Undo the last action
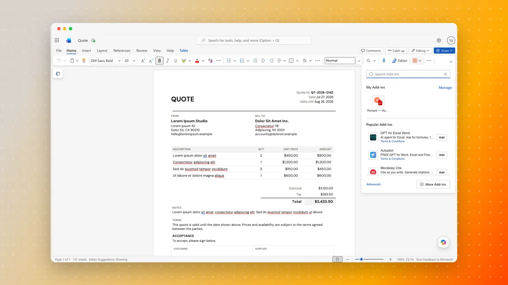Image resolution: width=508 pixels, height=285 pixels. pyautogui.click(x=59, y=61)
